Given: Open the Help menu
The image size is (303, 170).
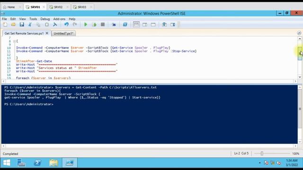Looking at the screenshot, I should click(x=72, y=19).
